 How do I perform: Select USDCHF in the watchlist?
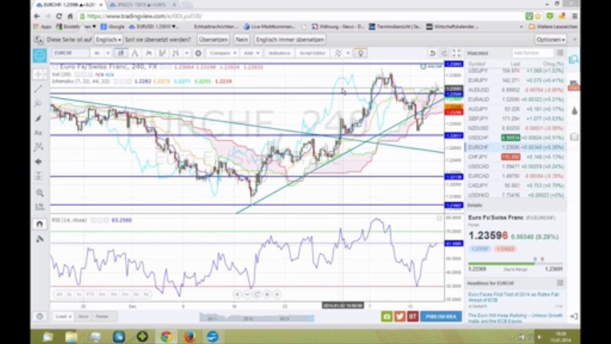click(515, 138)
